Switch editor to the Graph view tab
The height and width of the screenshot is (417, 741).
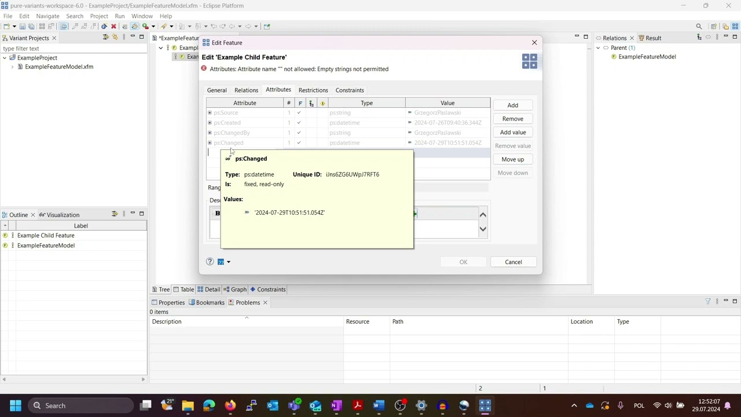[235, 290]
